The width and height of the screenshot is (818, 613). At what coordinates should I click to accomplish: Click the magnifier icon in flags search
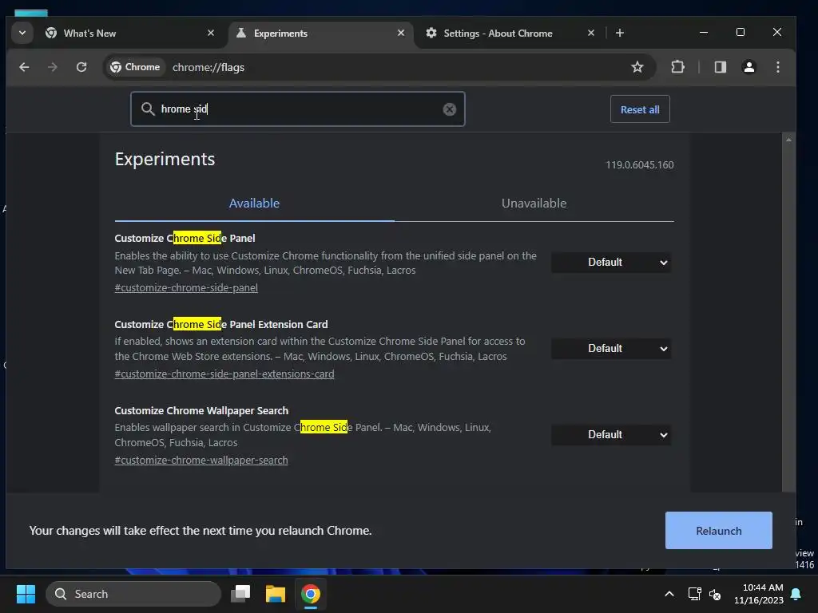point(148,109)
